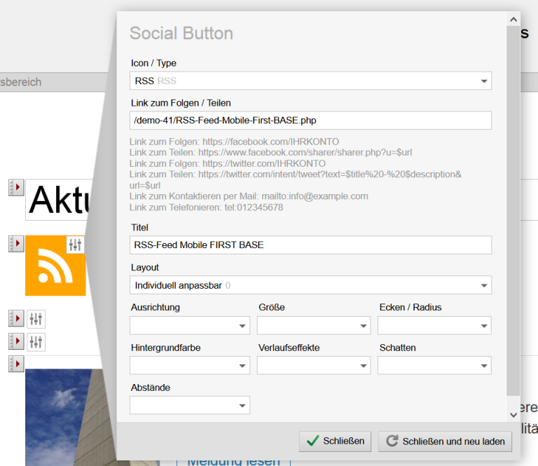The image size is (538, 466).
Task: Click the red arrow handle next to the building photo
Action: pos(16,363)
